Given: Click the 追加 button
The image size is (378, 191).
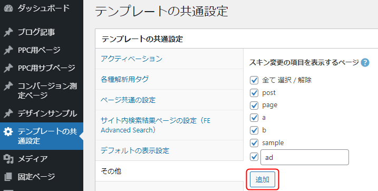Looking at the screenshot, I should point(263,179).
